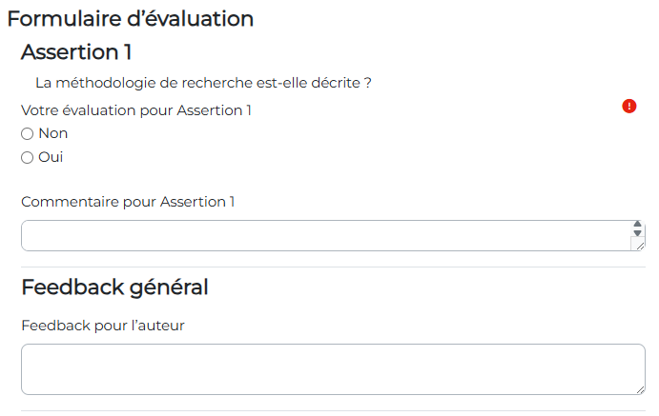Select the Non radio button
Viewport: 659px width, 416px height.
click(28, 134)
